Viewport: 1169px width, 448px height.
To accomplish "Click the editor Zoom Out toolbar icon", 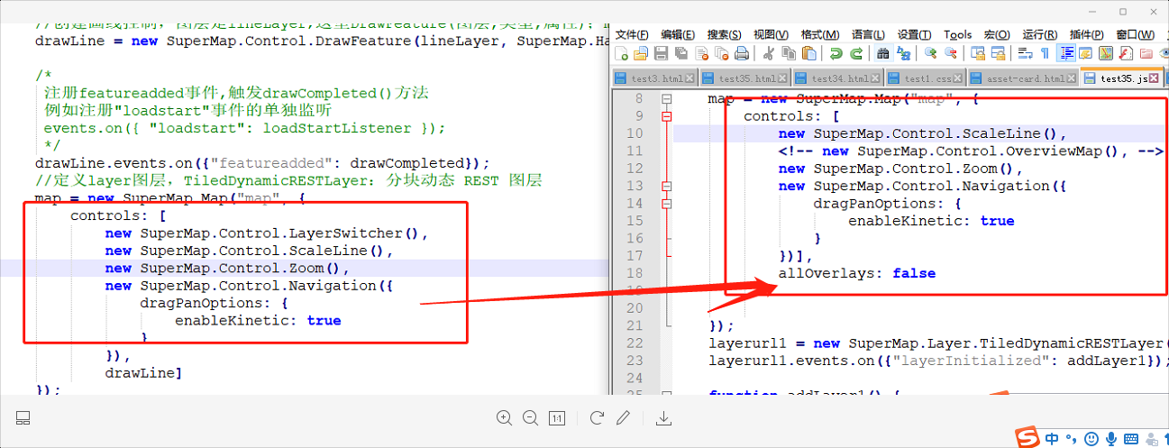I will point(951,53).
